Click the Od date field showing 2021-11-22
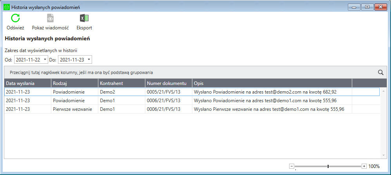The image size is (391, 175). [28, 60]
